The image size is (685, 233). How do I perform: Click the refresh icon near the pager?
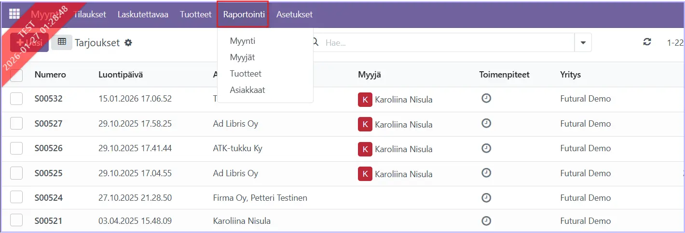(x=647, y=42)
